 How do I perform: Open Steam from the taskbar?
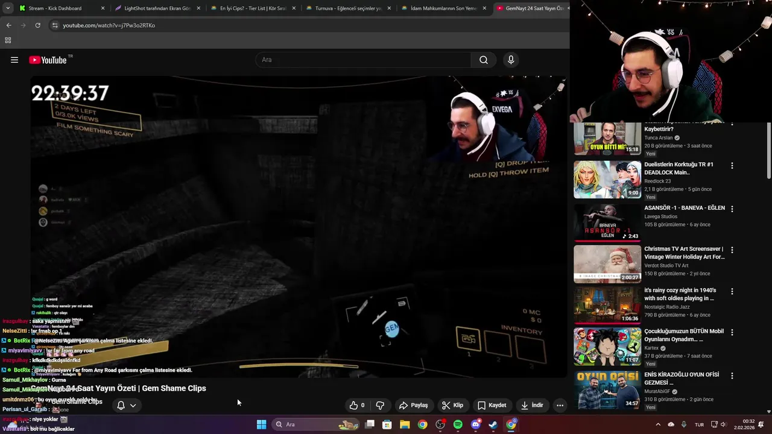pyautogui.click(x=493, y=424)
